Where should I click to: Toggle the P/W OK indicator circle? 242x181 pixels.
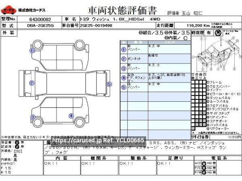pyautogui.click(x=204, y=172)
